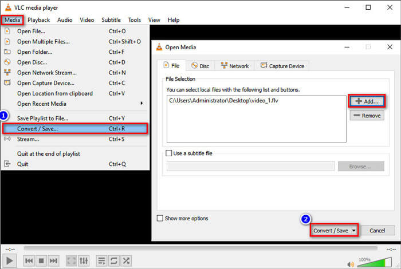Minimize the Open Media dialog
This screenshot has width=401, height=269.
point(347,47)
